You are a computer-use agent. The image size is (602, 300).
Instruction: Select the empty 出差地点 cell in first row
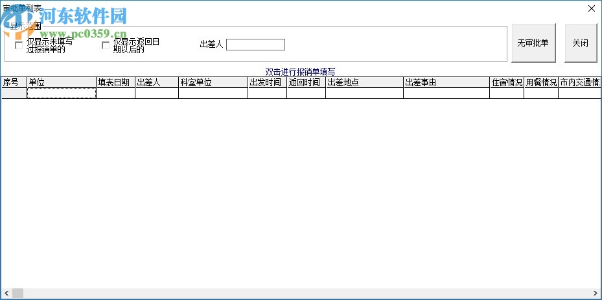click(364, 93)
